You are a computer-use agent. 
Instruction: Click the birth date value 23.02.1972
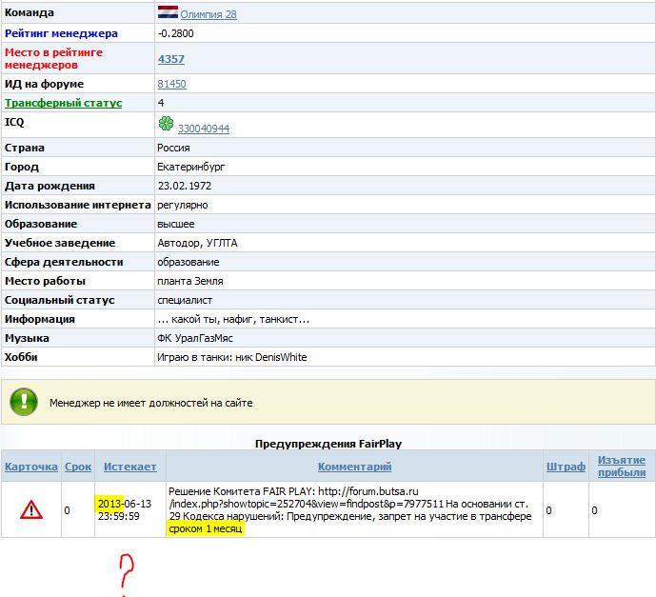(184, 186)
